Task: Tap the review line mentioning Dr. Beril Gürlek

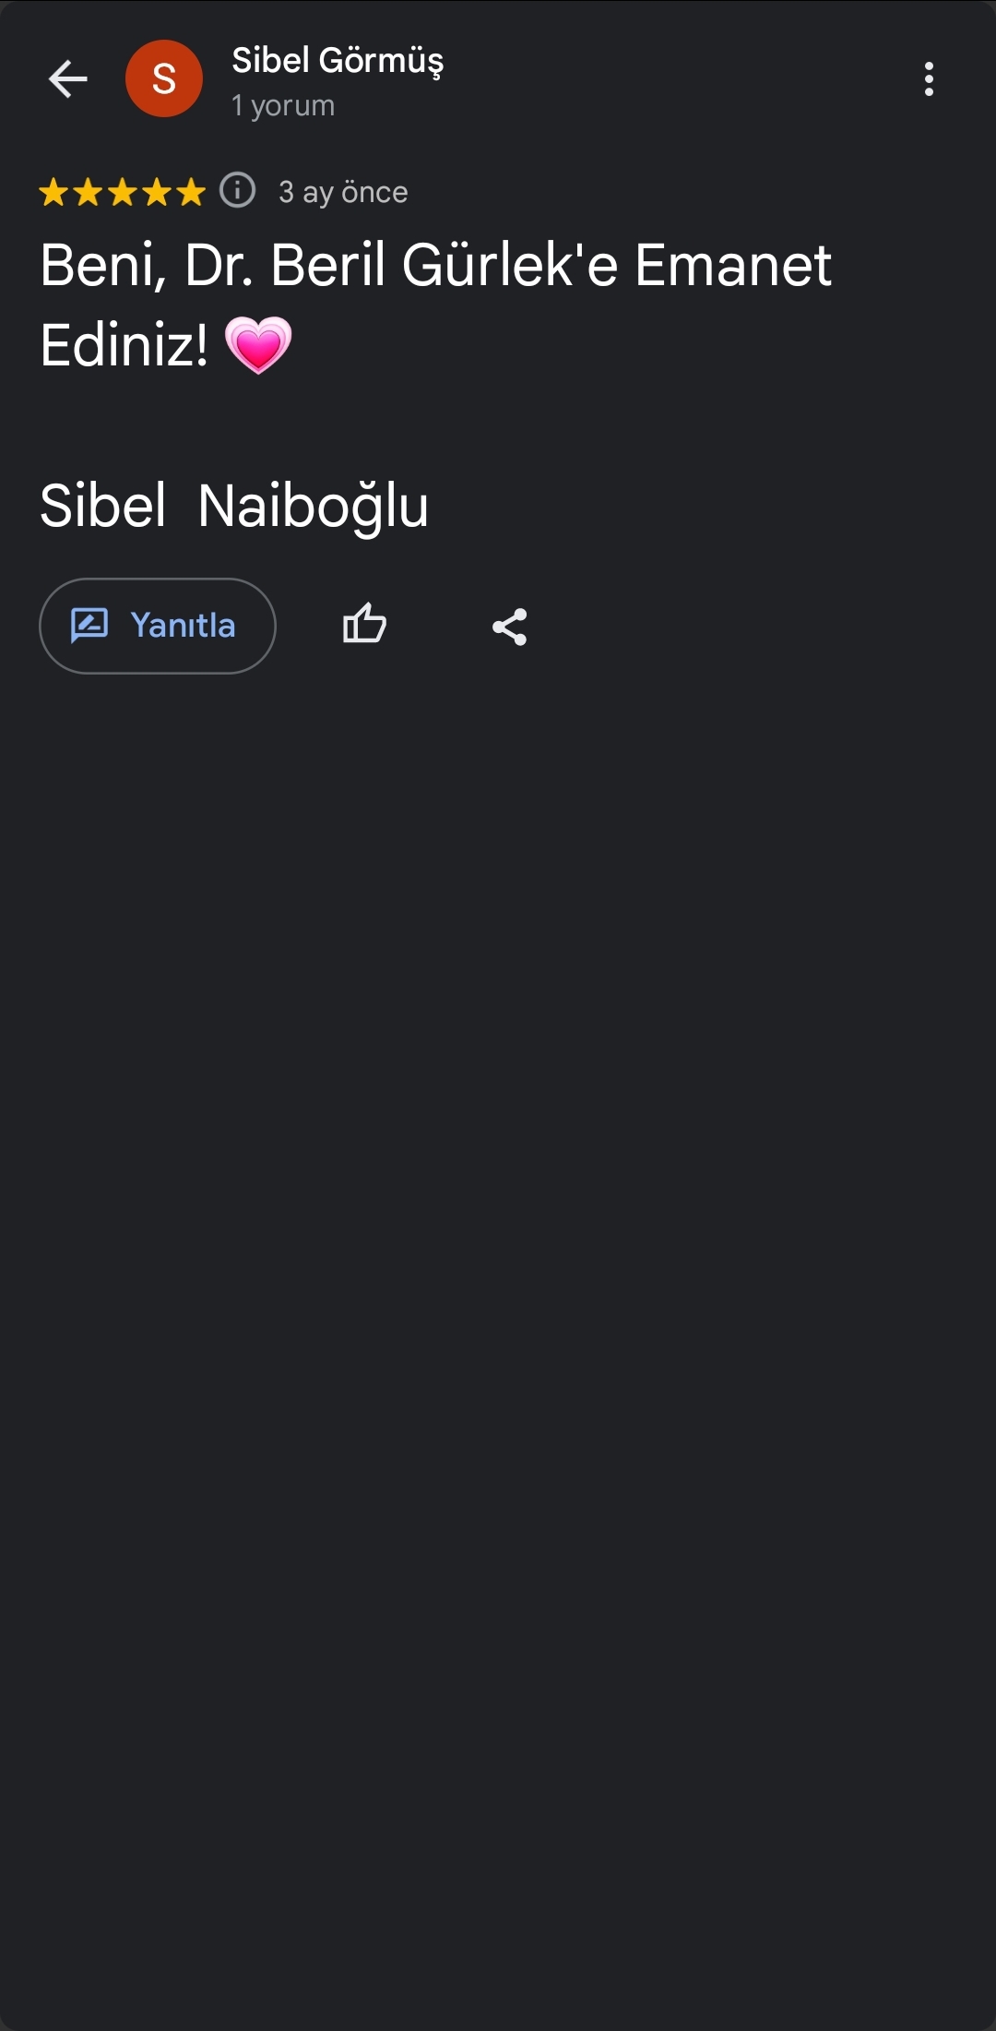Action: (x=435, y=266)
